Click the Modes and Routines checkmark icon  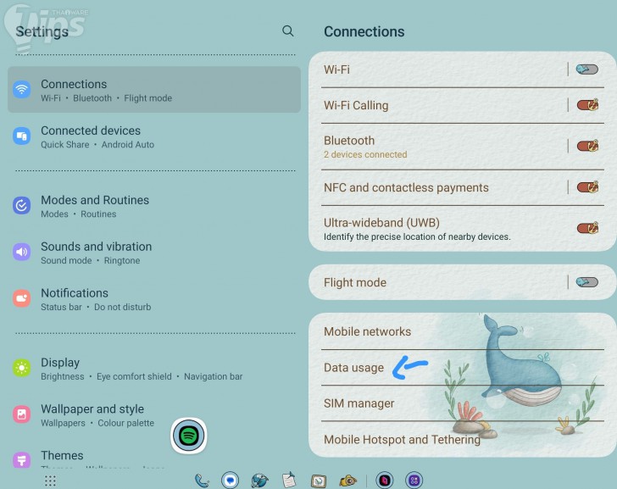22,205
